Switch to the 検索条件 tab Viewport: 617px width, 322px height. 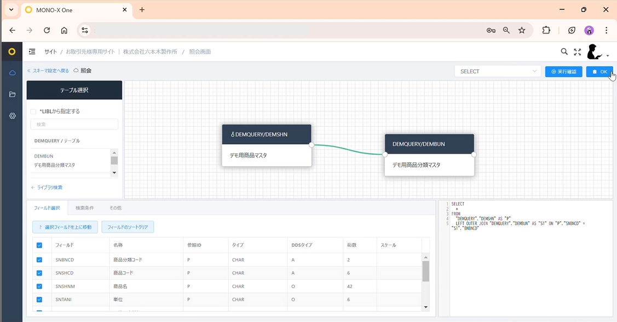tap(85, 208)
